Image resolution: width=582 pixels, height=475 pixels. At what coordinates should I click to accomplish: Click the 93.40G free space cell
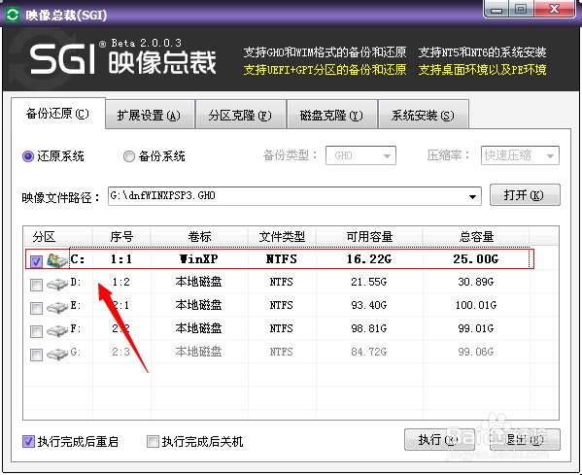tap(369, 305)
